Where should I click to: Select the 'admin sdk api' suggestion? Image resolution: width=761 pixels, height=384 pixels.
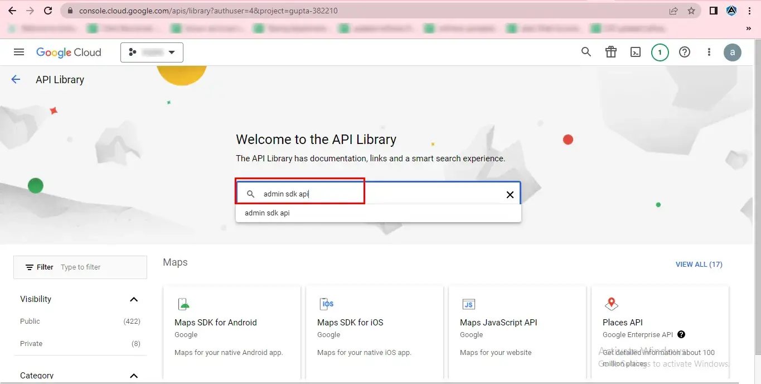pyautogui.click(x=378, y=213)
